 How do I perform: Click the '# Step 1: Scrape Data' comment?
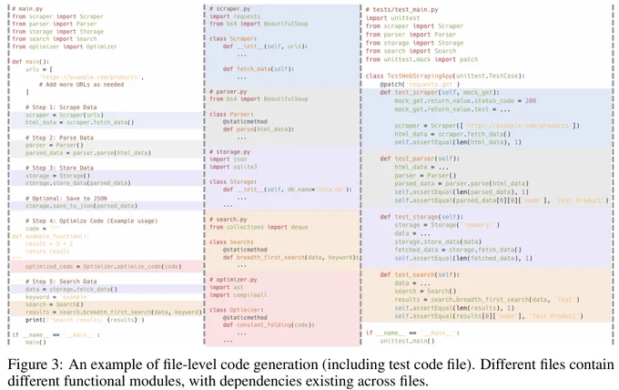coord(61,108)
